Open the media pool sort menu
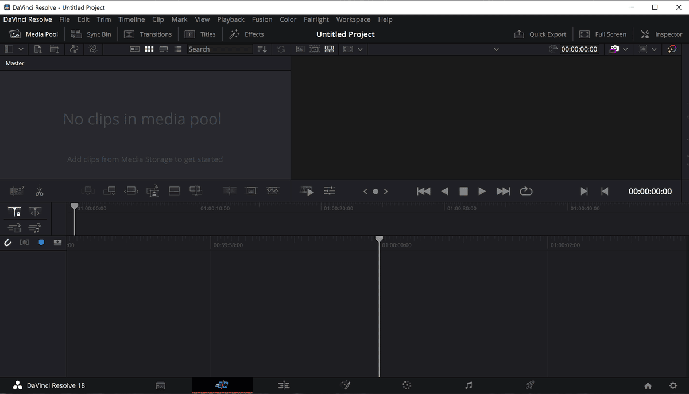 tap(262, 49)
